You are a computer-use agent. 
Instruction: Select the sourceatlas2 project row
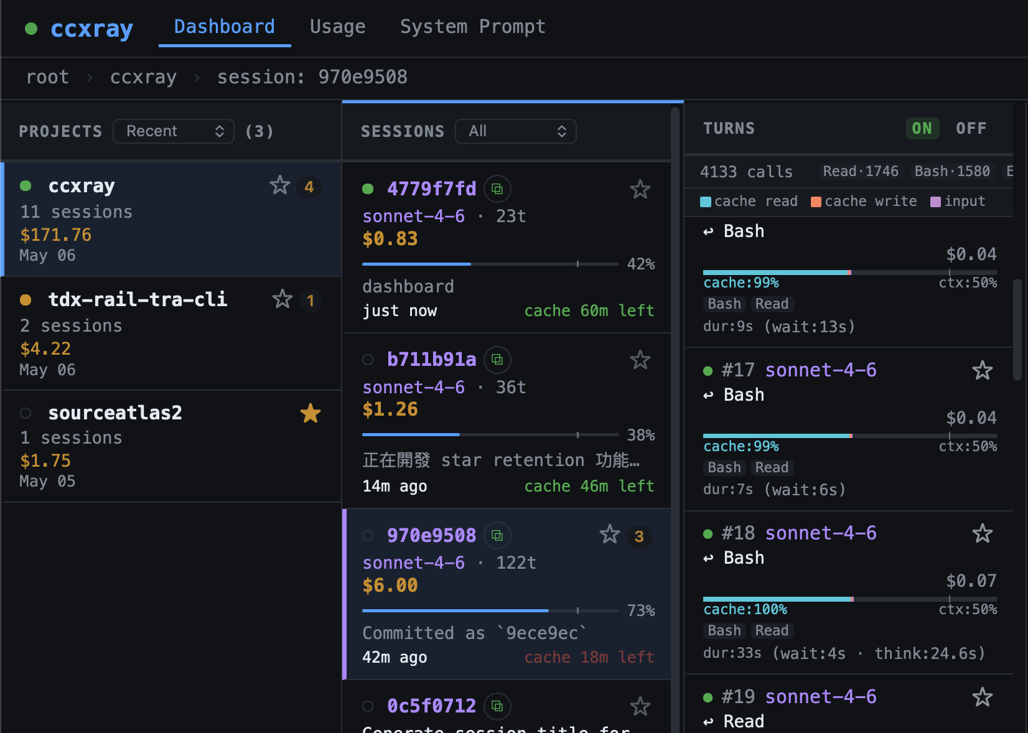point(172,447)
